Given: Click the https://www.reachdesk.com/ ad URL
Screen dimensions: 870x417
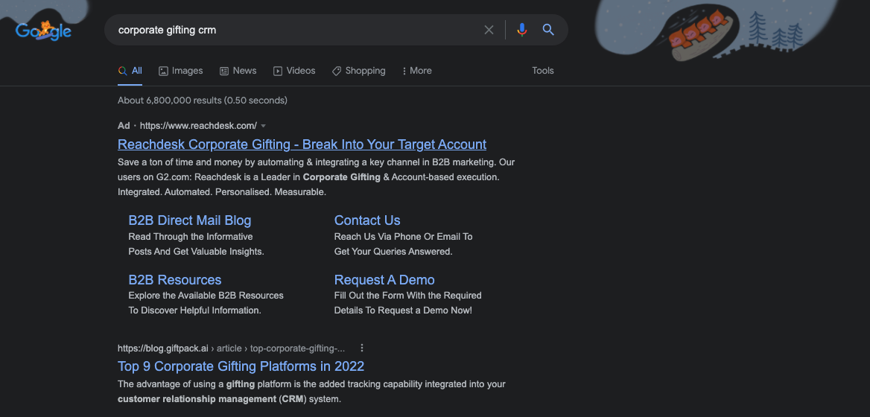Looking at the screenshot, I should (198, 126).
